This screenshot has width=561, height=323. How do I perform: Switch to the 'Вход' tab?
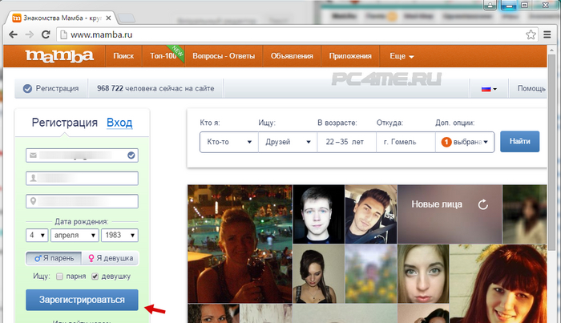tap(119, 123)
